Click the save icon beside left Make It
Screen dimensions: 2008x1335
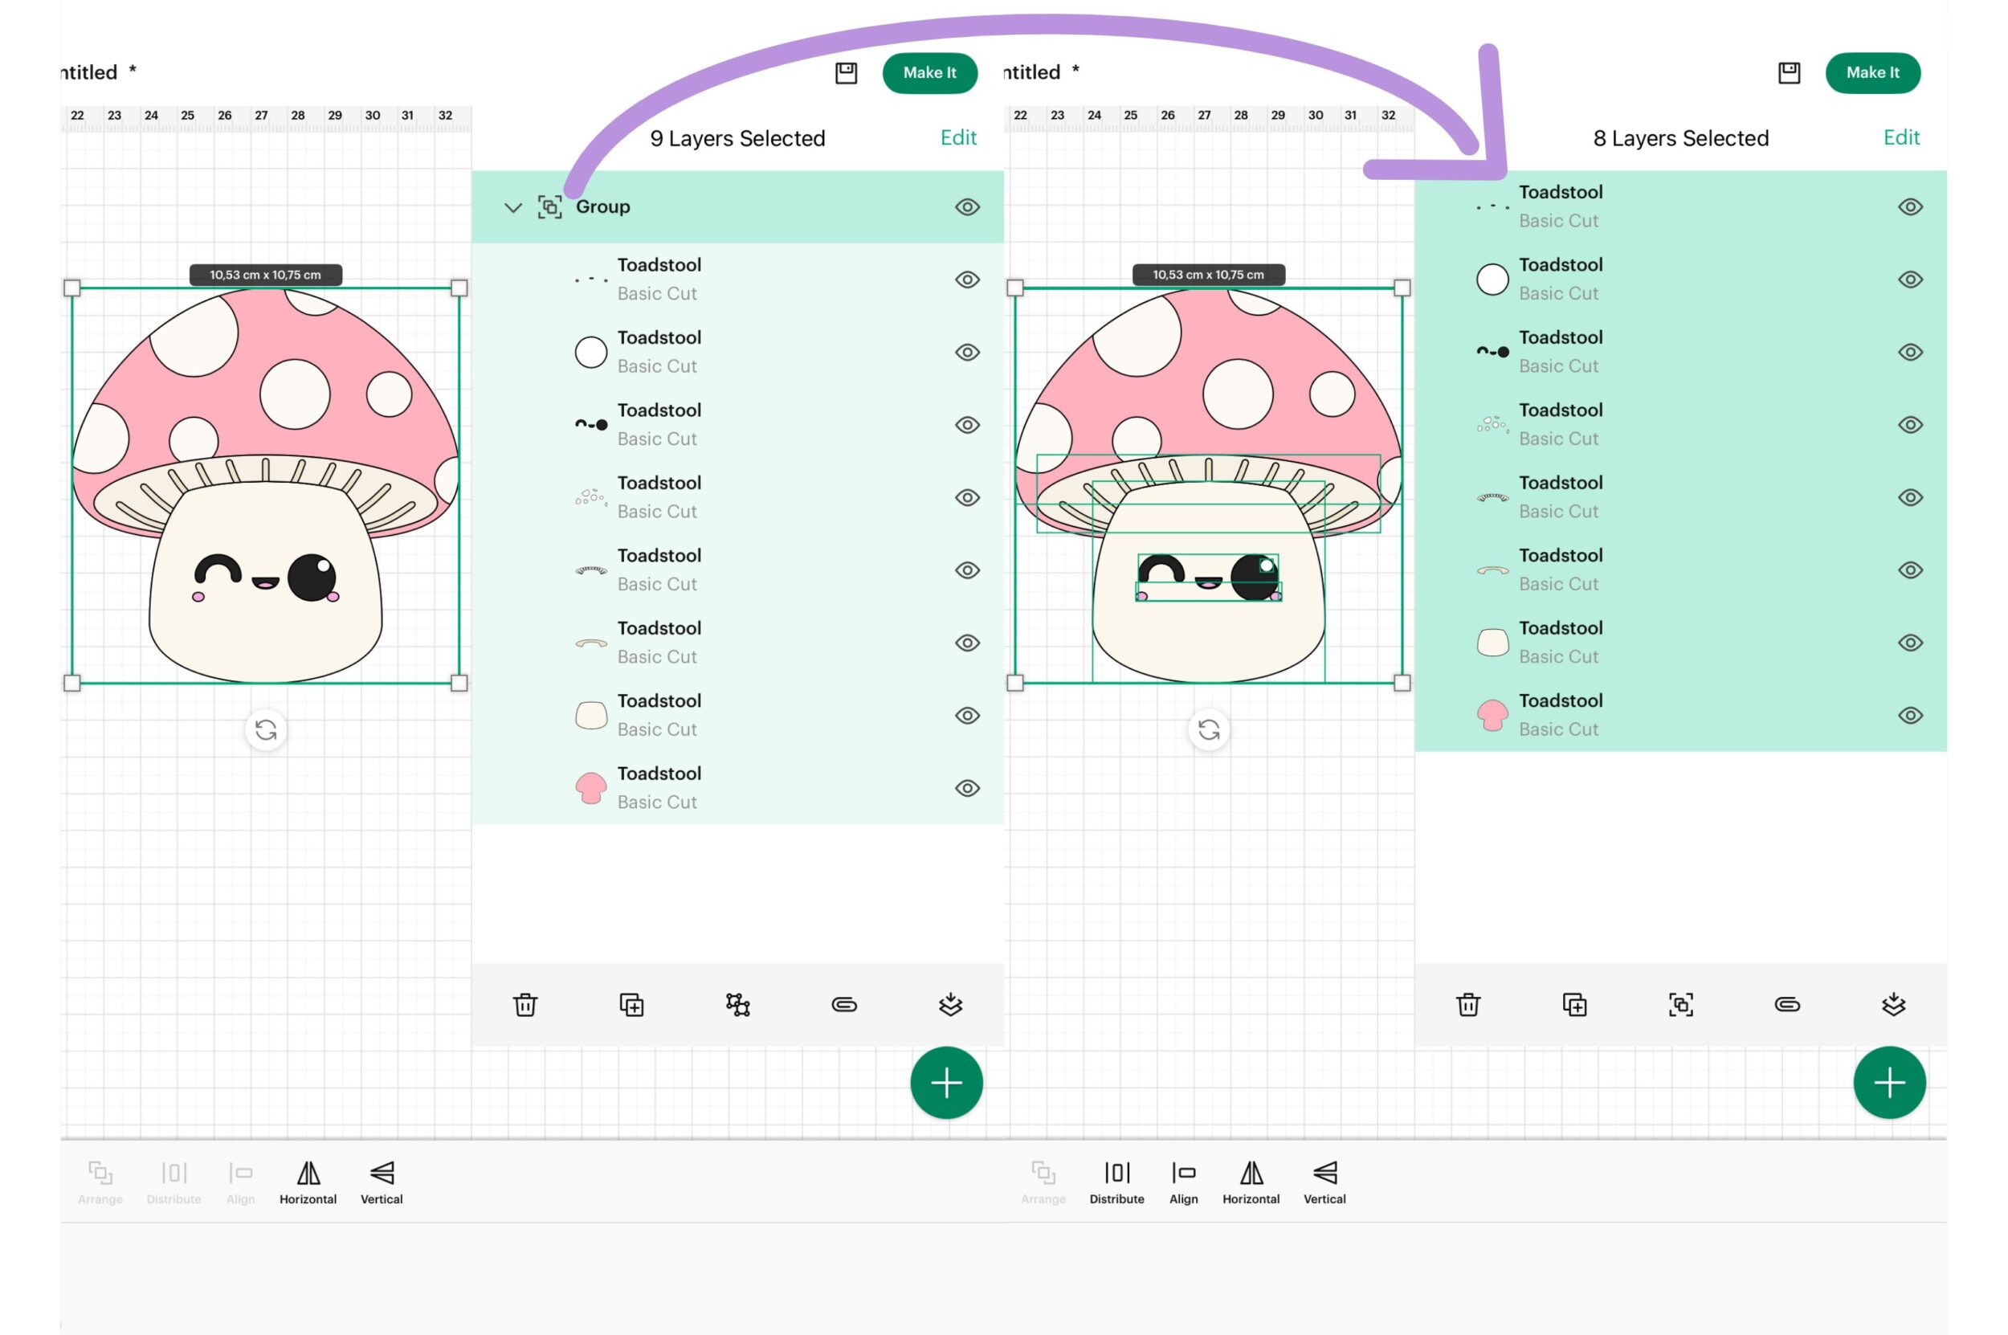(845, 73)
